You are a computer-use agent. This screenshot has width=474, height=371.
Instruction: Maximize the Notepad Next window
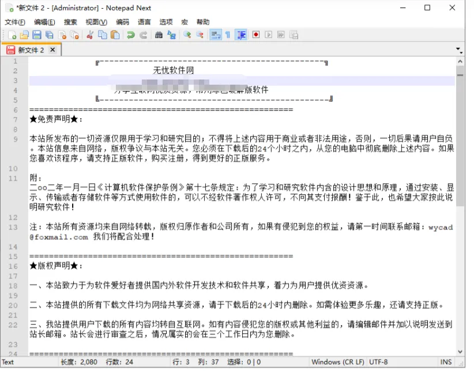click(427, 8)
